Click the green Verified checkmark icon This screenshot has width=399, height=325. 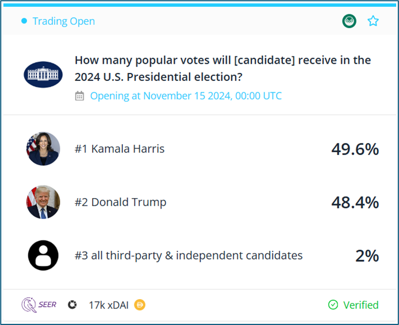(x=333, y=305)
